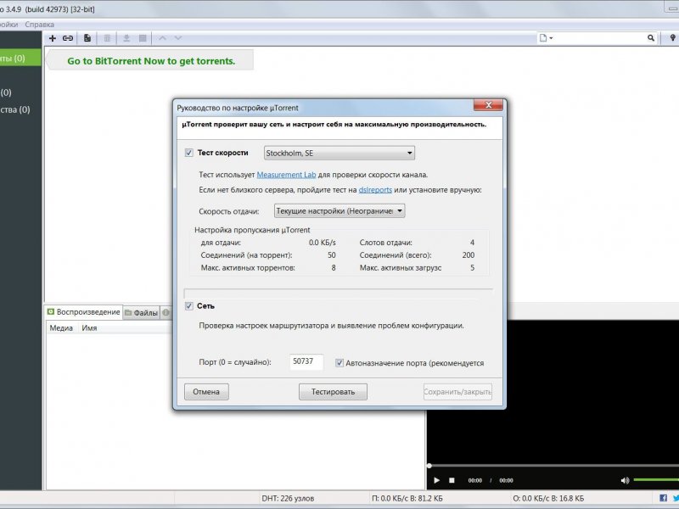Image resolution: width=679 pixels, height=509 pixels.
Task: Click the Медиа column header
Action: 61,328
